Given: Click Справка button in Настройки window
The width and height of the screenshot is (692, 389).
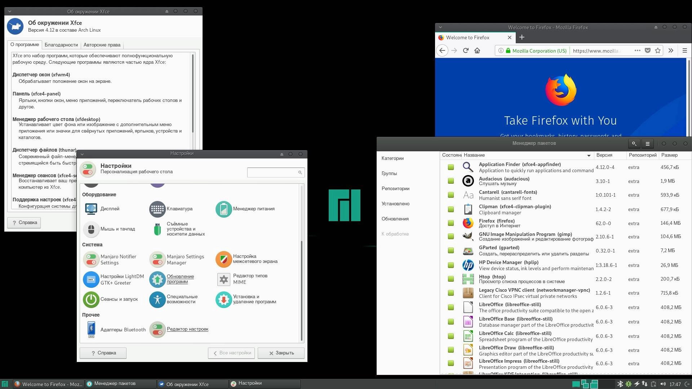Looking at the screenshot, I should [103, 353].
